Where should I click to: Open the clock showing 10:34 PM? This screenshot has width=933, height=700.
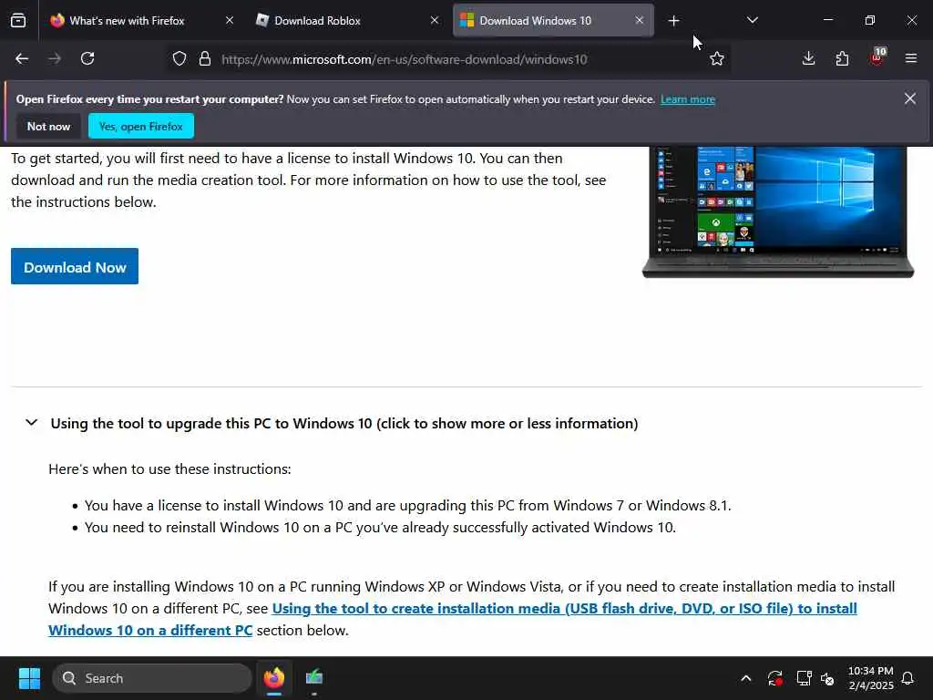[x=870, y=678]
